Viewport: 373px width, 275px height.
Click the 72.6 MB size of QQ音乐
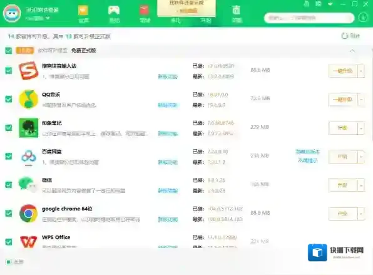pos(260,98)
